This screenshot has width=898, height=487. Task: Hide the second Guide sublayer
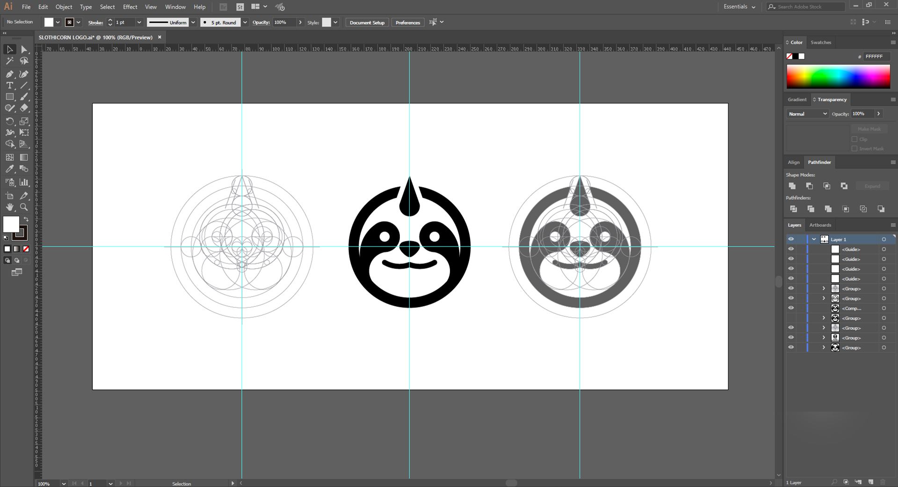click(x=791, y=259)
